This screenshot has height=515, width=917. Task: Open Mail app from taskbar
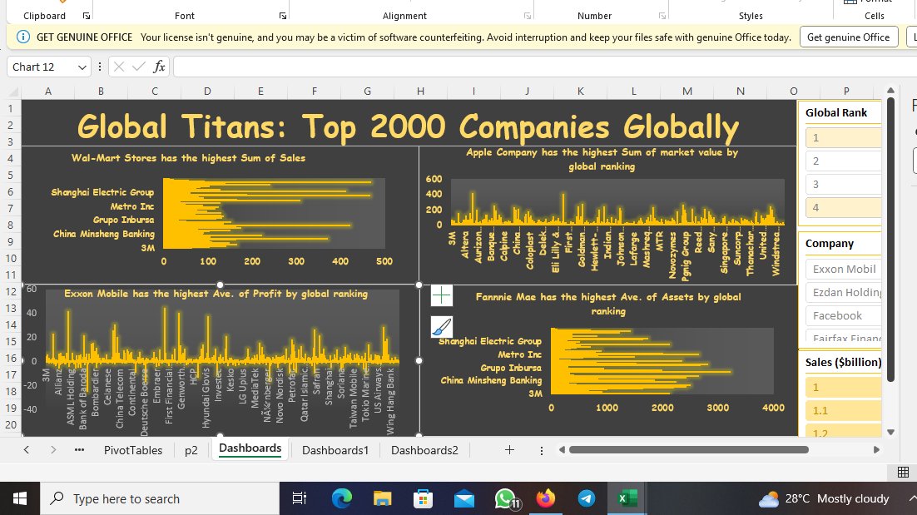(x=463, y=498)
